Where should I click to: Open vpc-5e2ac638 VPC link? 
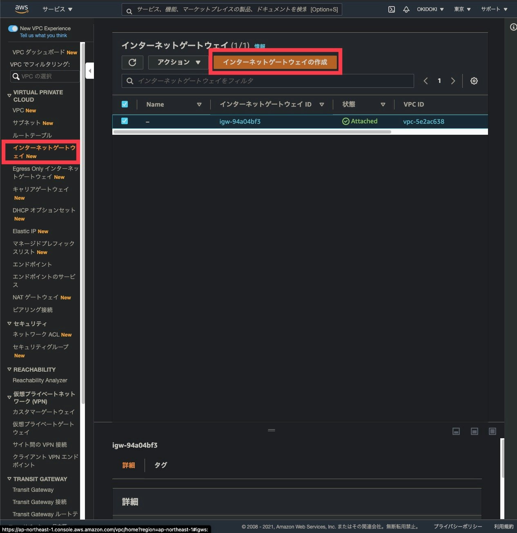(423, 121)
